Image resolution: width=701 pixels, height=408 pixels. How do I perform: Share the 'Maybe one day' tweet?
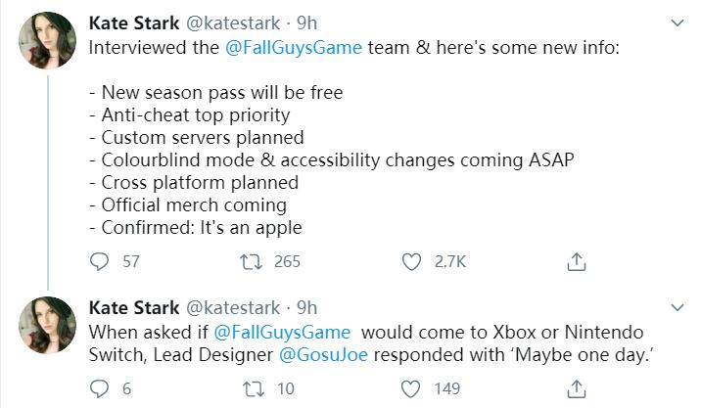click(577, 389)
